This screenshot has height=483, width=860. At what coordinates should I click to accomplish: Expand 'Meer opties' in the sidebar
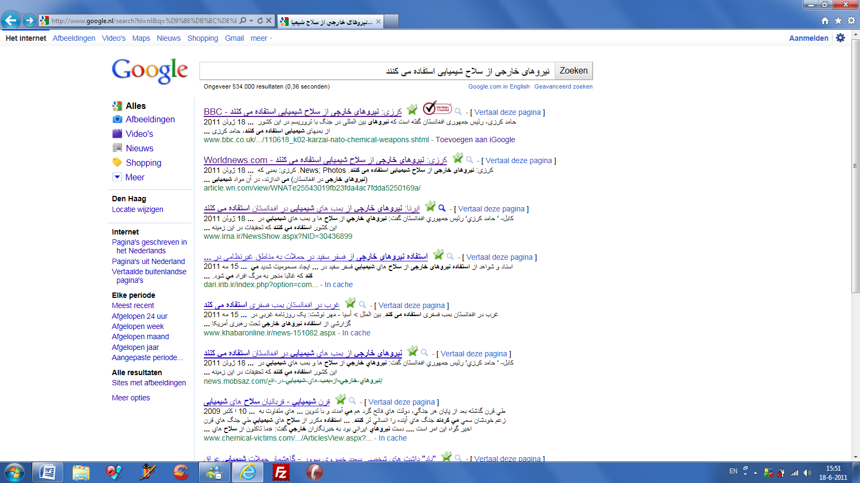(x=131, y=398)
